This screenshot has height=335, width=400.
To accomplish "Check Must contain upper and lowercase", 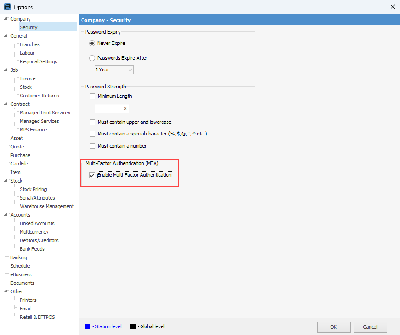I will coord(92,122).
